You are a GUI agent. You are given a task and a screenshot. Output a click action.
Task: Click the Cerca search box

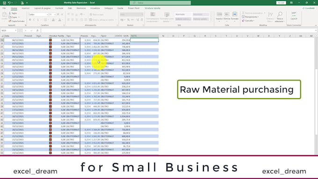pyautogui.click(x=160, y=3)
